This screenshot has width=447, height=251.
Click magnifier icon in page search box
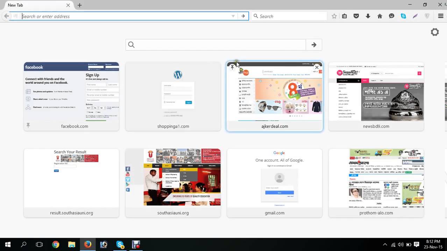(x=131, y=45)
